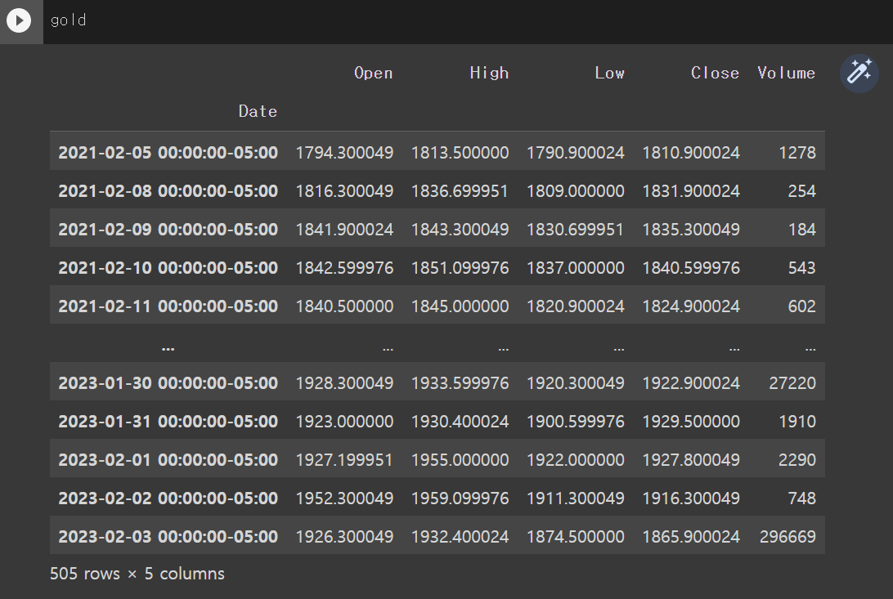Click Low value 1900.599976
This screenshot has width=893, height=599.
click(x=575, y=422)
